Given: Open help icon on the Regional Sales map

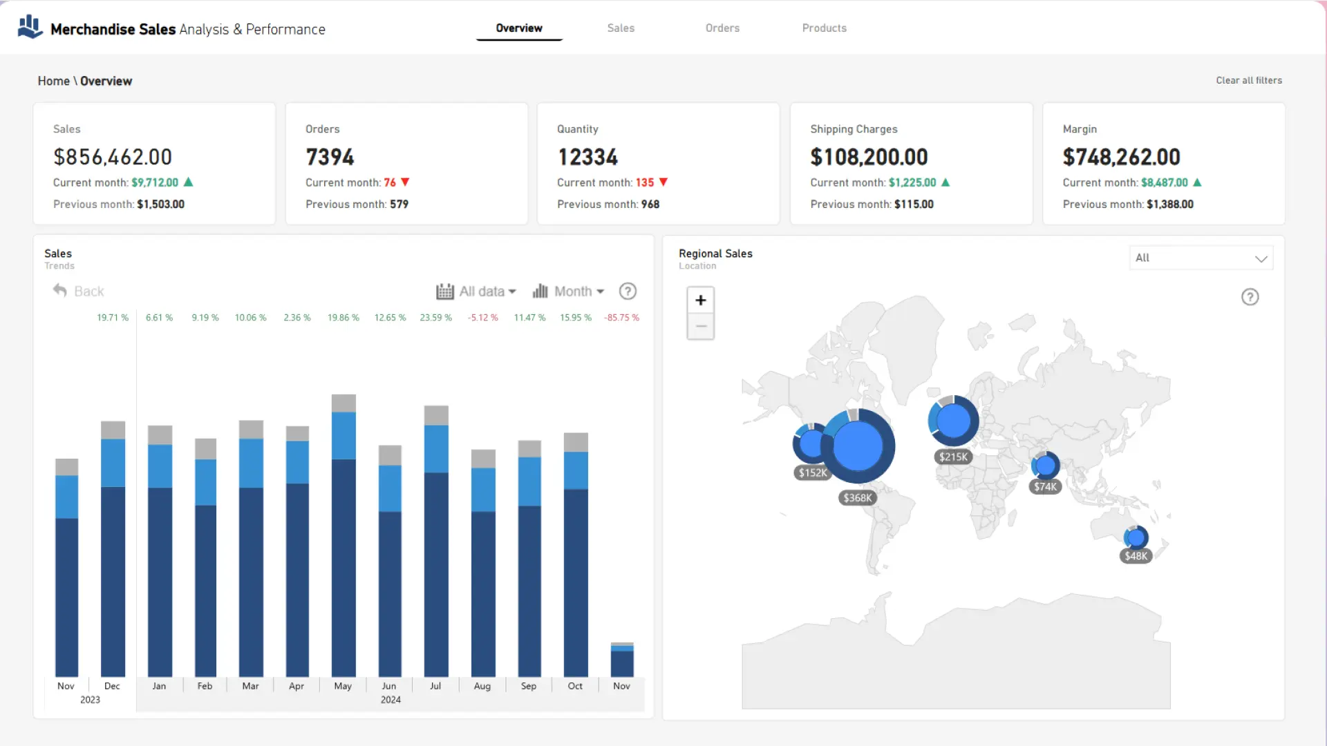Looking at the screenshot, I should coord(1250,297).
